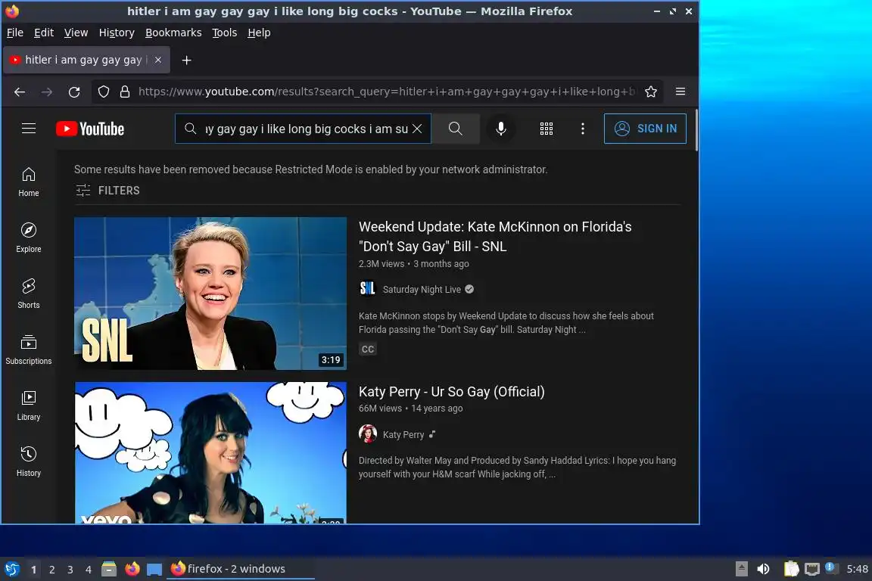Screen dimensions: 872x581
Task: Open the Firefox application hamburger menu
Action: tap(680, 92)
